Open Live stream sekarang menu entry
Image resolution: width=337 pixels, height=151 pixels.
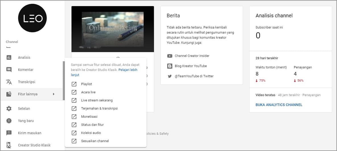tap(97, 100)
